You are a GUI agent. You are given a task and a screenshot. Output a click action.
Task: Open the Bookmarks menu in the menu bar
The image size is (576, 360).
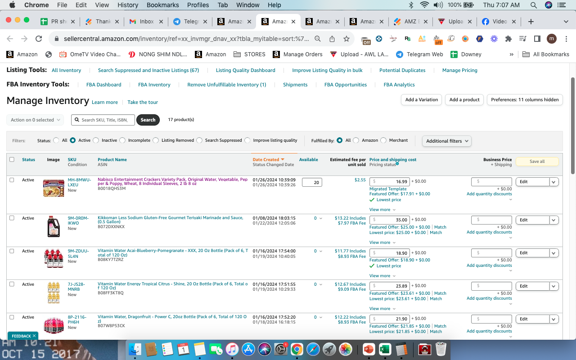point(162,5)
